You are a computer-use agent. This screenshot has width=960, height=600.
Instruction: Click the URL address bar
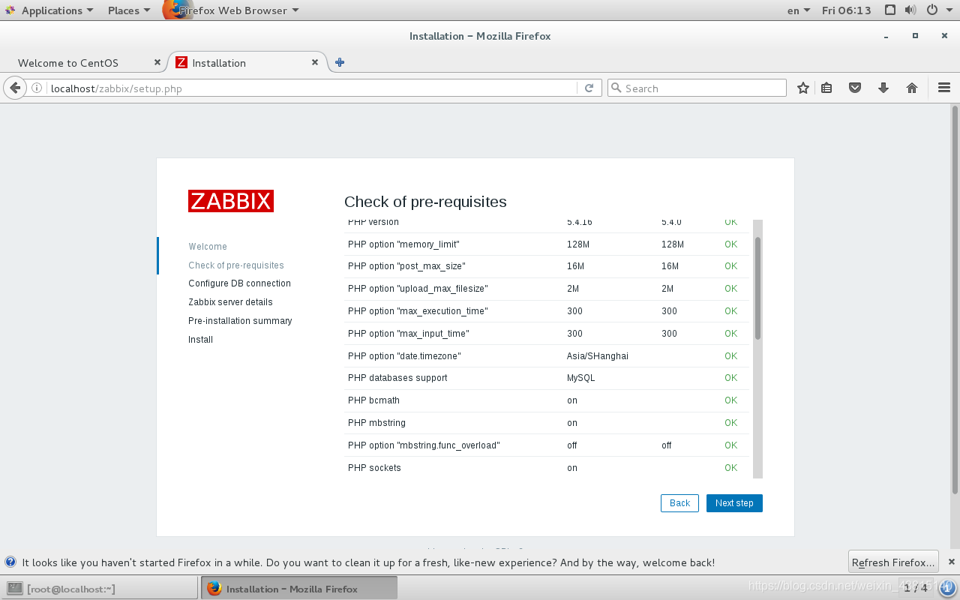[x=311, y=88]
